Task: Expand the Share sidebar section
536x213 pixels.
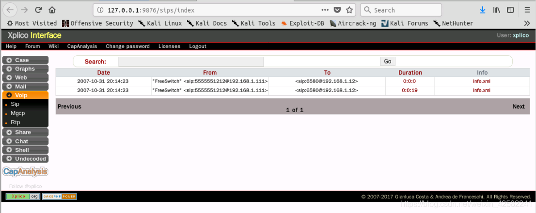Action: click(25, 132)
